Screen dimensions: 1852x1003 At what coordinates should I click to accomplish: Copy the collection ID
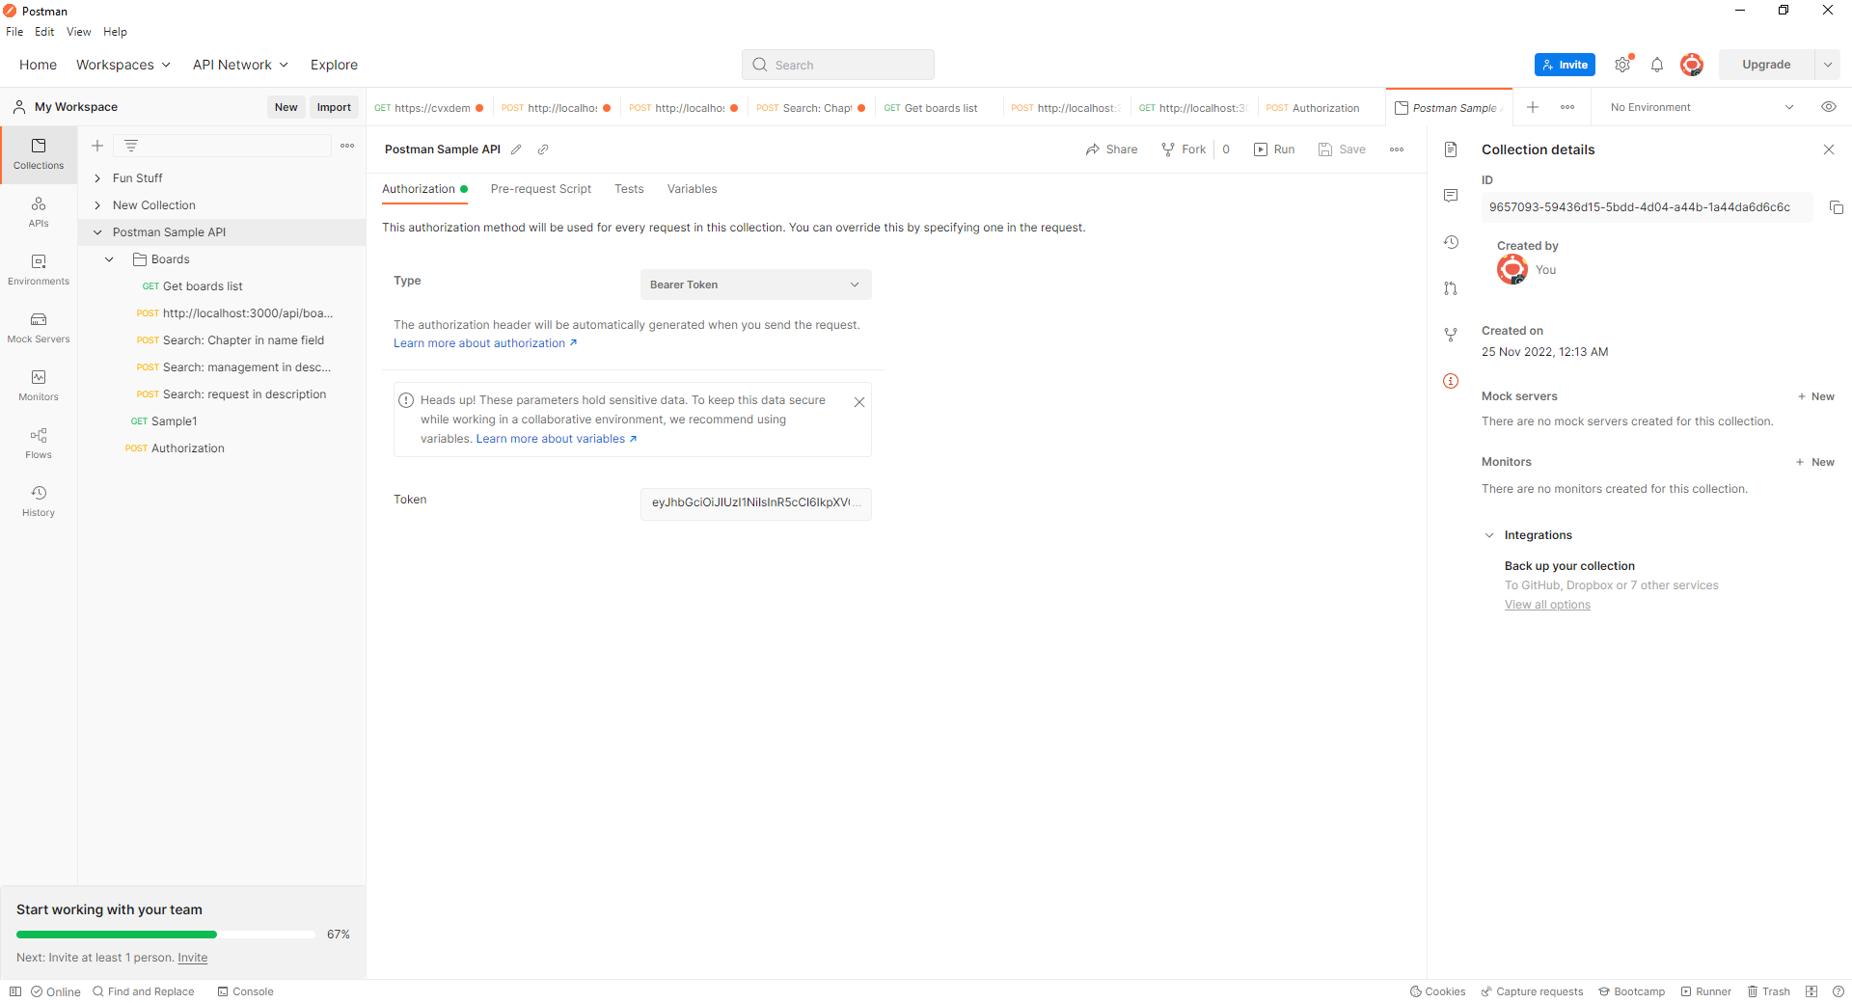[x=1837, y=207]
